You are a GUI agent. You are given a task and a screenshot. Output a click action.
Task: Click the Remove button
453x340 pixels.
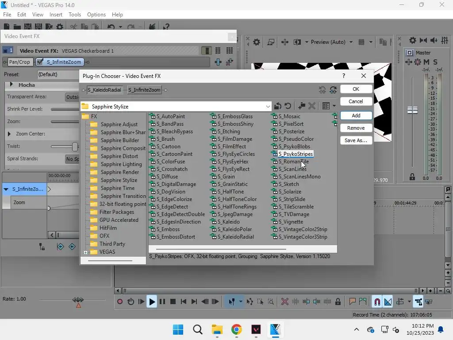[x=356, y=128]
